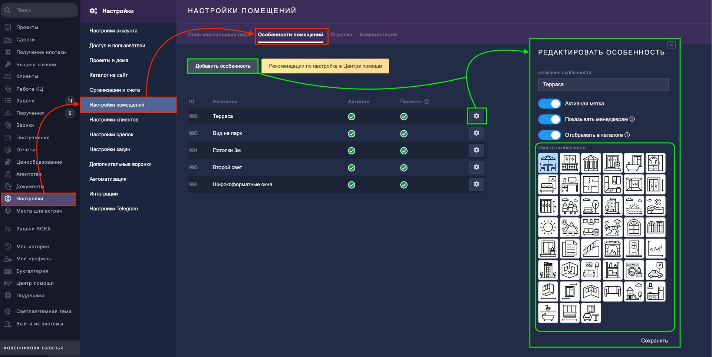Select the car parking icon
The height and width of the screenshot is (357, 712).
(x=656, y=270)
